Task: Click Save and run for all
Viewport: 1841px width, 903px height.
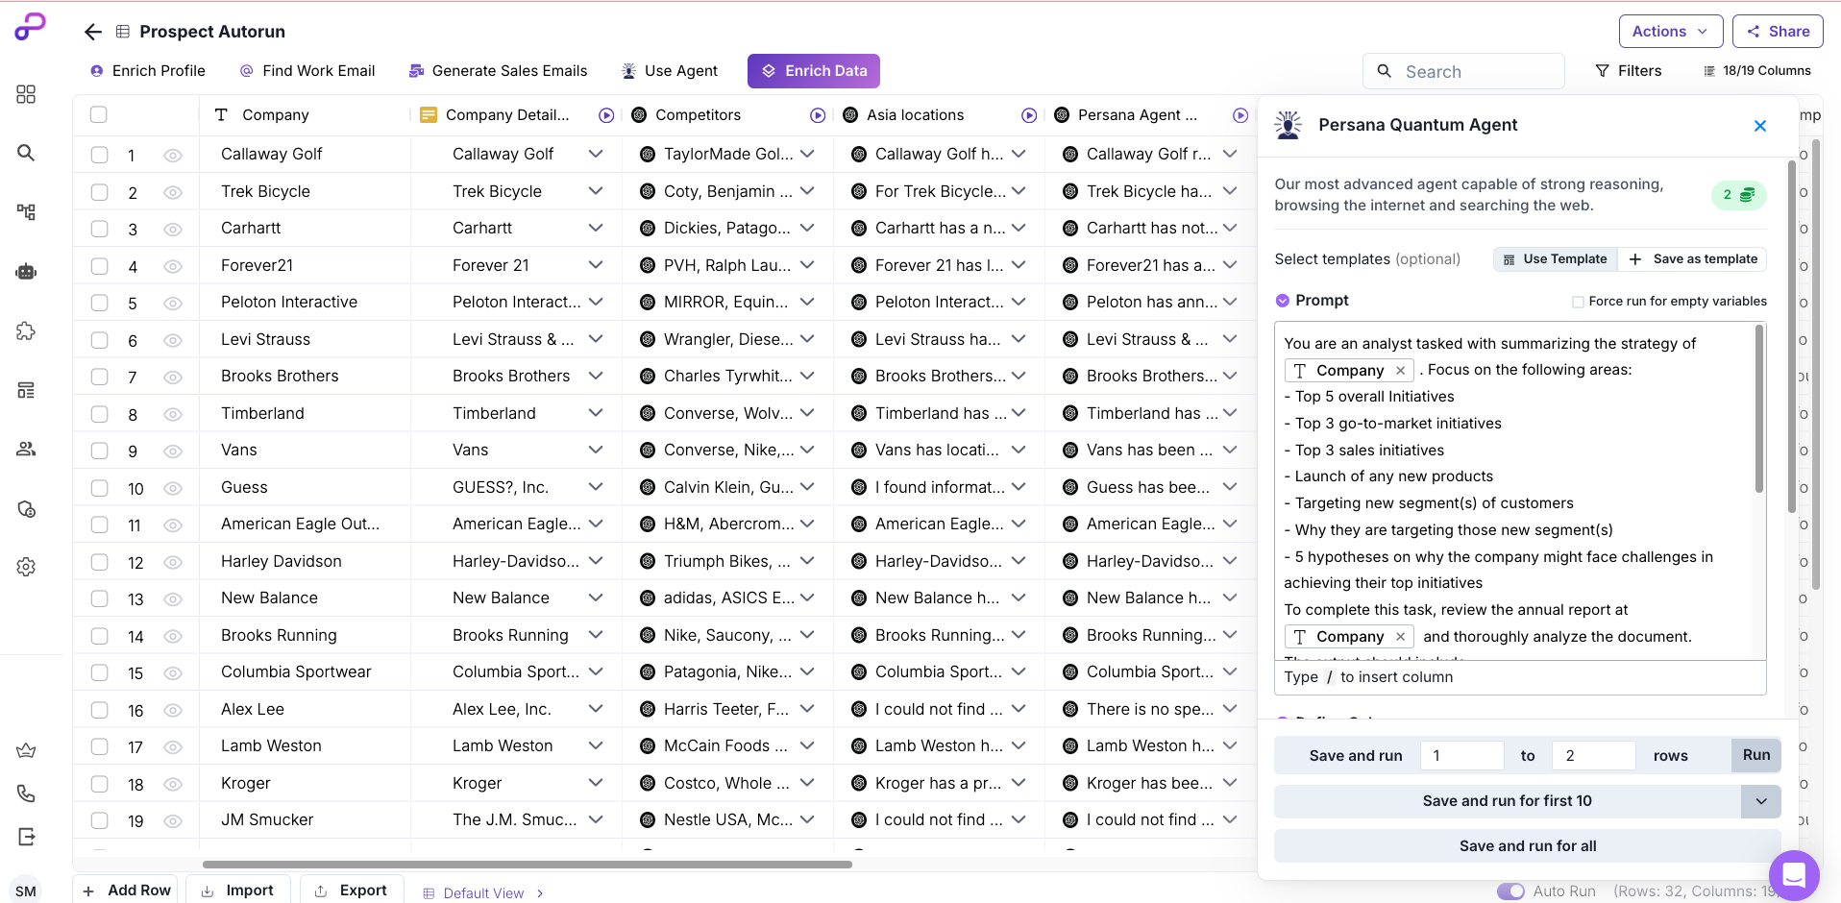Action: 1527,846
